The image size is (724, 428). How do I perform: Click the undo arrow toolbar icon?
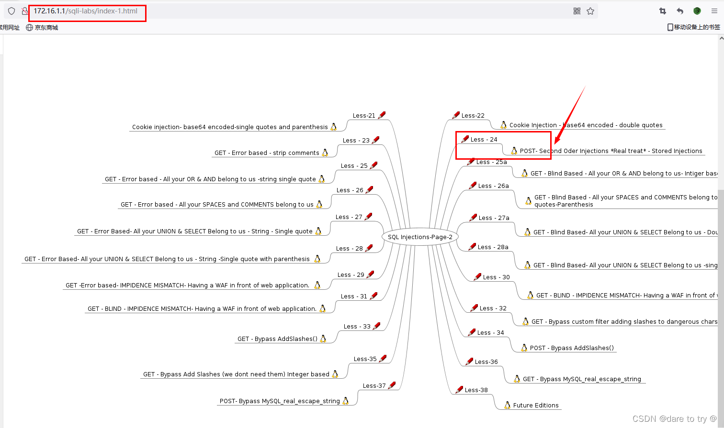pyautogui.click(x=680, y=11)
